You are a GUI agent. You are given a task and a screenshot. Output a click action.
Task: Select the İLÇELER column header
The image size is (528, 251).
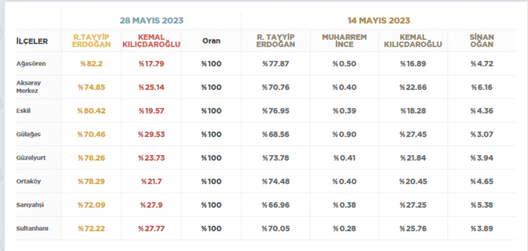click(32, 41)
